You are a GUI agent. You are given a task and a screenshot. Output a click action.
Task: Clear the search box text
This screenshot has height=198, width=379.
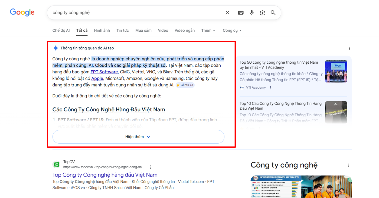[227, 13]
